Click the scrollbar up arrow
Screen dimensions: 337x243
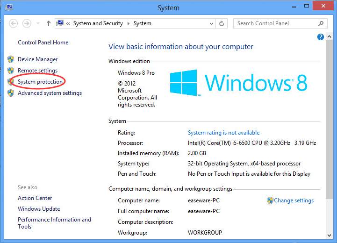[x=329, y=37]
